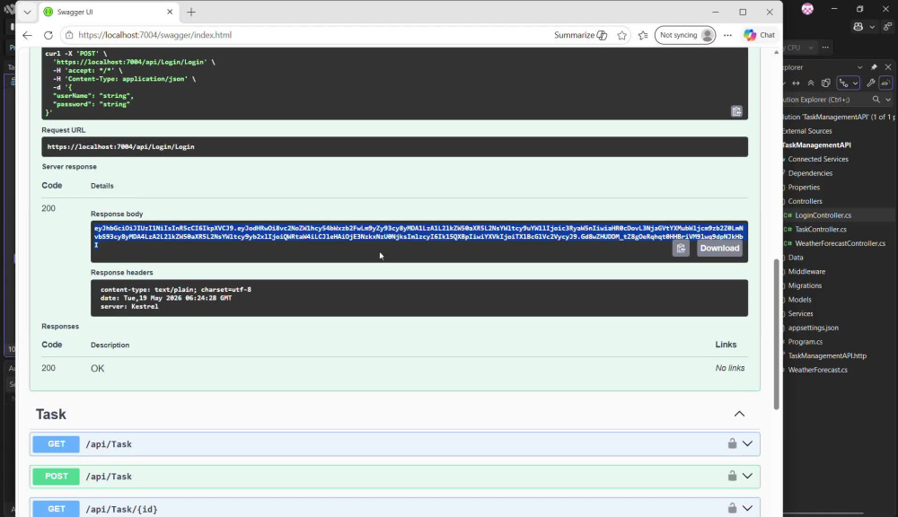This screenshot has height=517, width=898.
Task: Toggle preview selected items button
Action: pyautogui.click(x=885, y=83)
